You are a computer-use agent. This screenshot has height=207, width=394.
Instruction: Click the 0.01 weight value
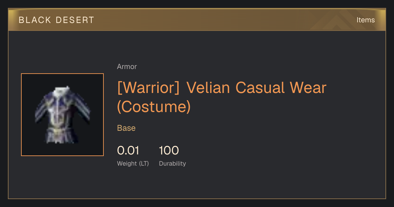click(x=128, y=150)
